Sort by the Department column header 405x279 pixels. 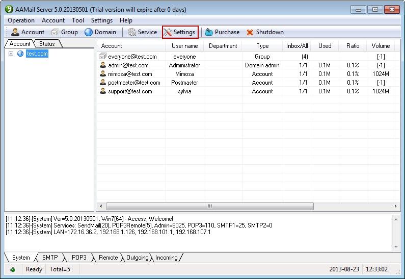(x=223, y=46)
